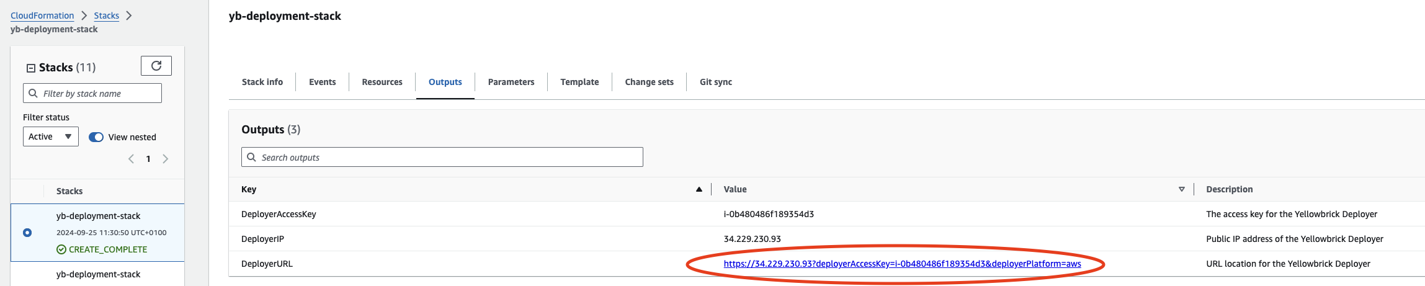This screenshot has height=286, width=1425.
Task: Click the Key column sort ascending arrow
Action: (x=699, y=189)
